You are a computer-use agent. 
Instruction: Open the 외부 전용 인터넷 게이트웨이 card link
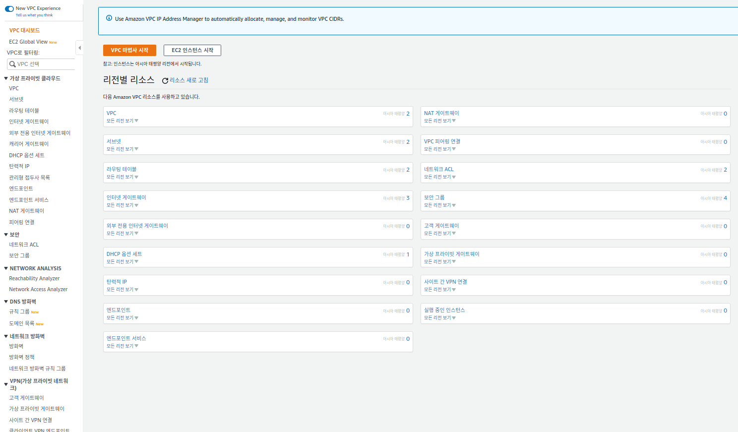(x=137, y=226)
